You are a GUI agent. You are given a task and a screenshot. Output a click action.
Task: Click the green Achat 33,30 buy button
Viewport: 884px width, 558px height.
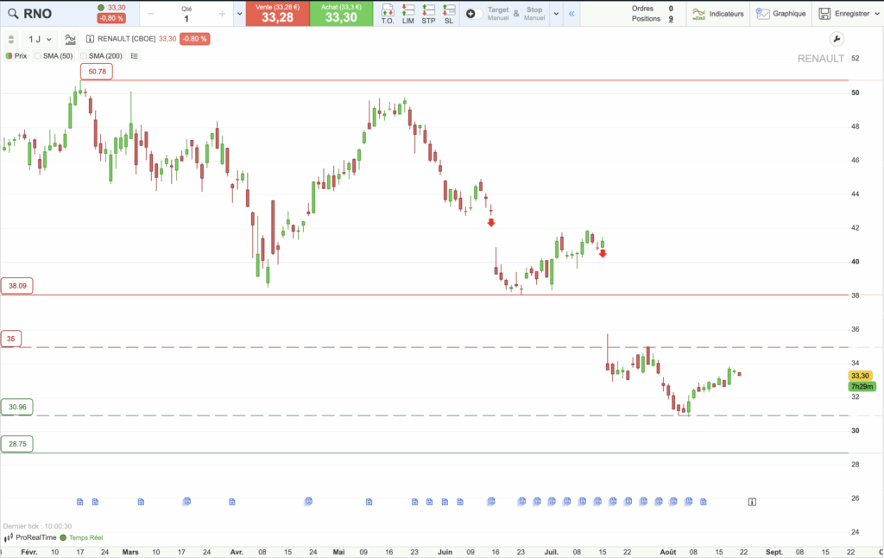pos(341,14)
